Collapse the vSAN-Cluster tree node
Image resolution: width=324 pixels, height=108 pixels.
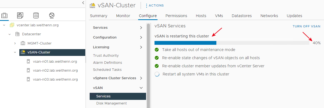(15, 52)
